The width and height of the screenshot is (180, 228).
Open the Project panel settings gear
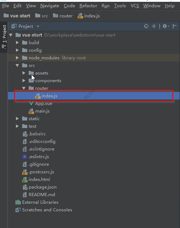[x=166, y=26]
